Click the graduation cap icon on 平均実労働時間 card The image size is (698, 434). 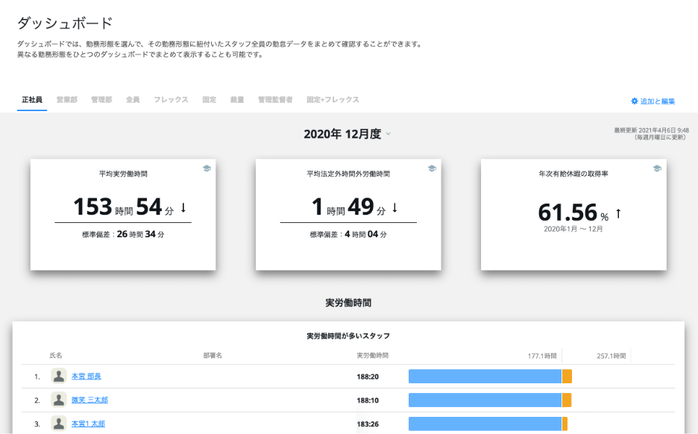point(207,169)
